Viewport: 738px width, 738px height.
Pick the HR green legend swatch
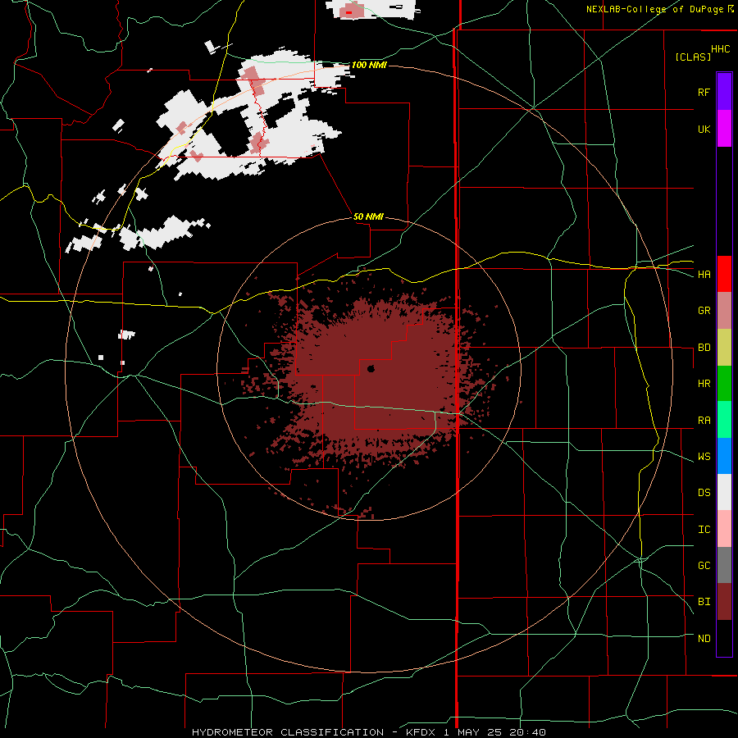(x=724, y=384)
